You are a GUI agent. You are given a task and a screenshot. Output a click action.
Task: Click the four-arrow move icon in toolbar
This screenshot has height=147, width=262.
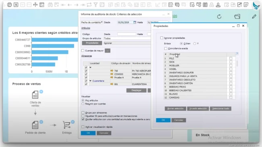tap(35, 5)
